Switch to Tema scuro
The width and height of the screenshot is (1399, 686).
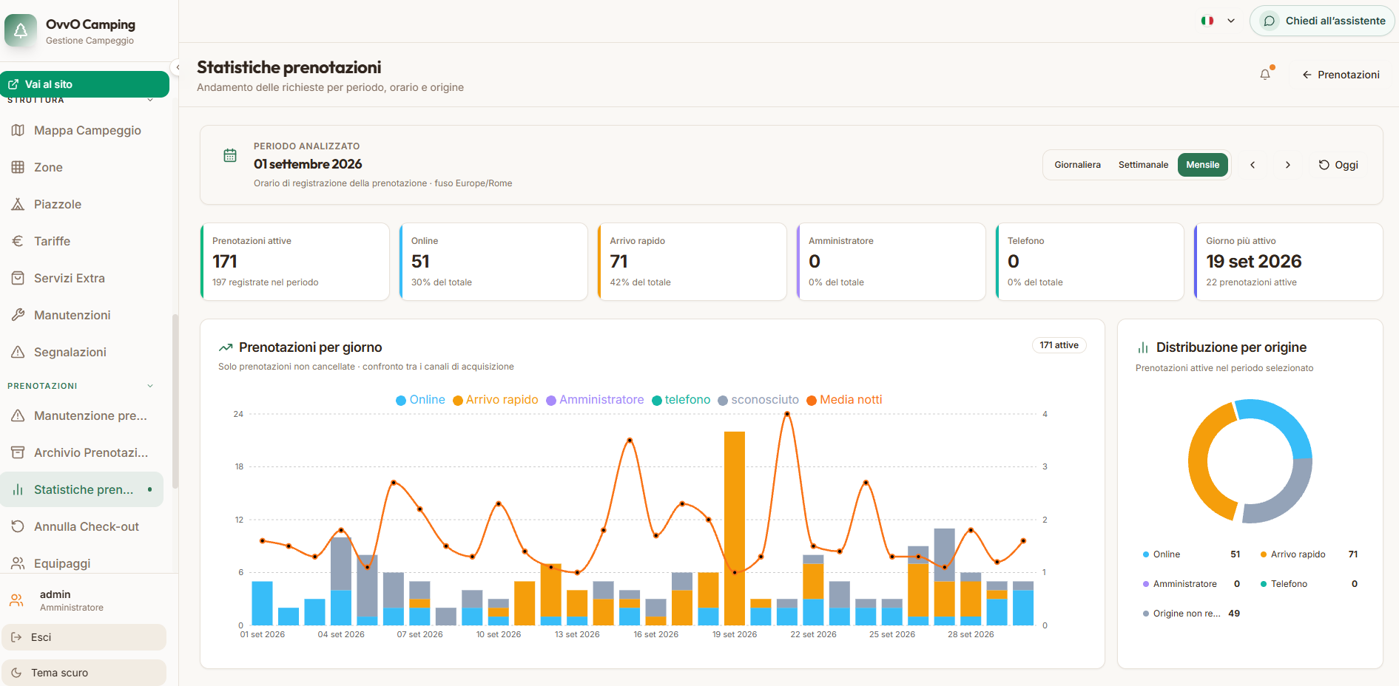coord(84,673)
